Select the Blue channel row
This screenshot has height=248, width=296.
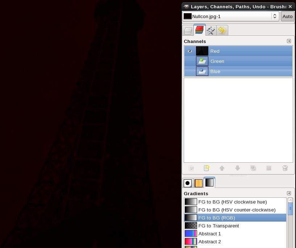[x=238, y=71]
